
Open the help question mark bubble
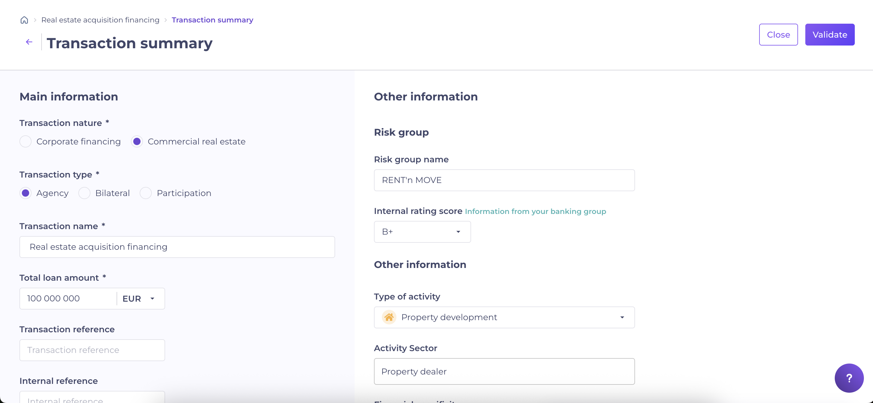849,378
